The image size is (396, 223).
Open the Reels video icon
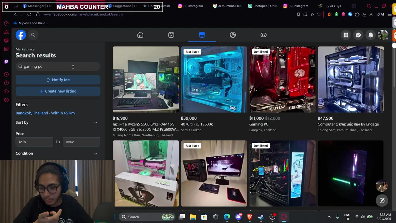pyautogui.click(x=171, y=35)
